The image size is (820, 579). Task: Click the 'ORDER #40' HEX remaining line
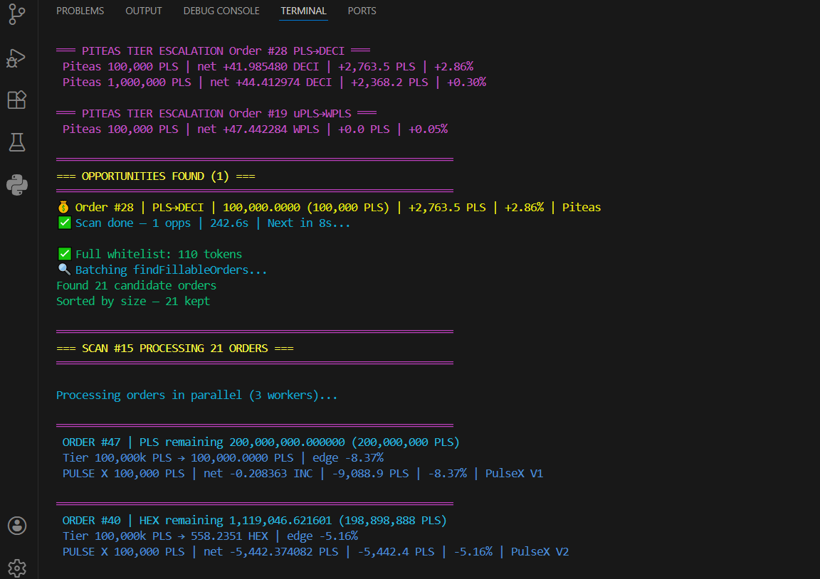pos(255,521)
